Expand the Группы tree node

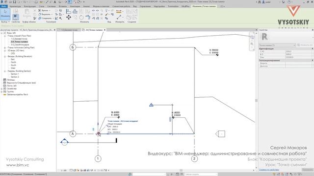tap(2, 91)
